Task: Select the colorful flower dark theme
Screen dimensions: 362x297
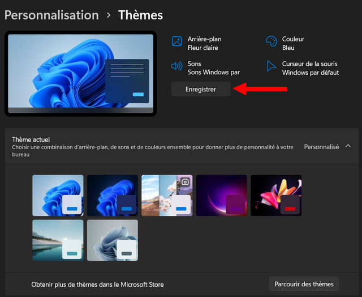Action: click(276, 196)
